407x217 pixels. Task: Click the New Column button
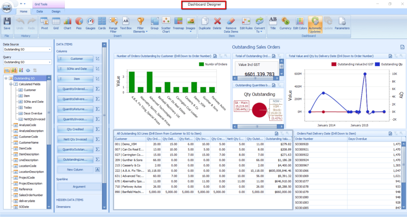[x=75, y=169]
